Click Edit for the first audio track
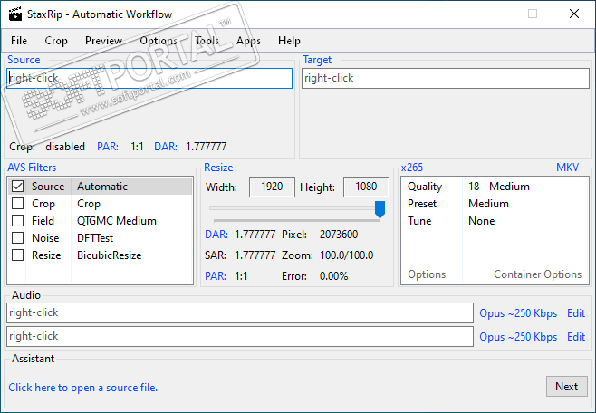Screen dimensions: 596x413 point(576,313)
